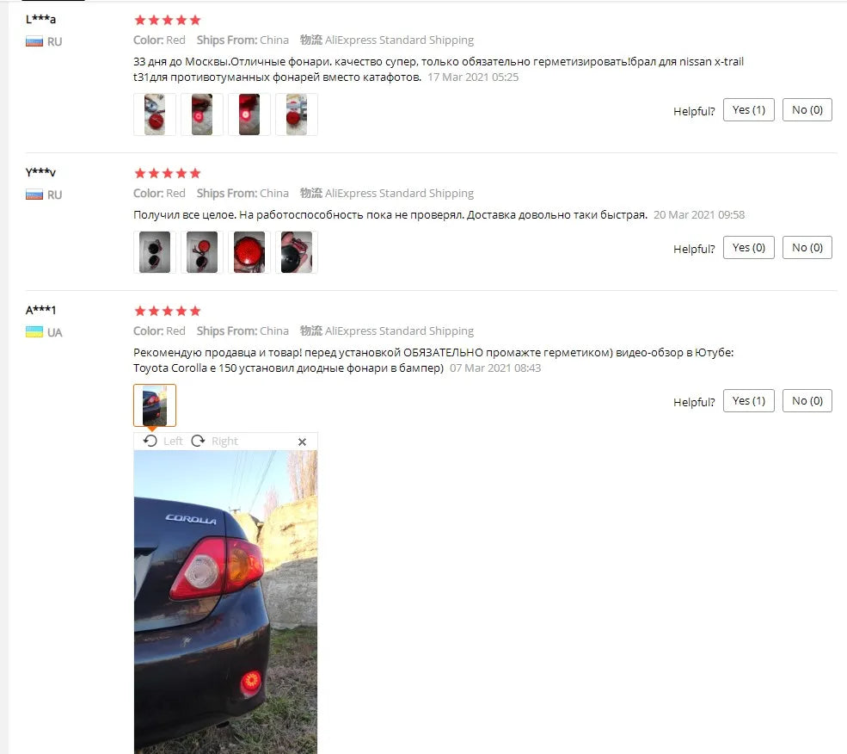Image resolution: width=847 pixels, height=754 pixels.
Task: Open first thumbnail in Y***v's review
Action: click(x=155, y=252)
